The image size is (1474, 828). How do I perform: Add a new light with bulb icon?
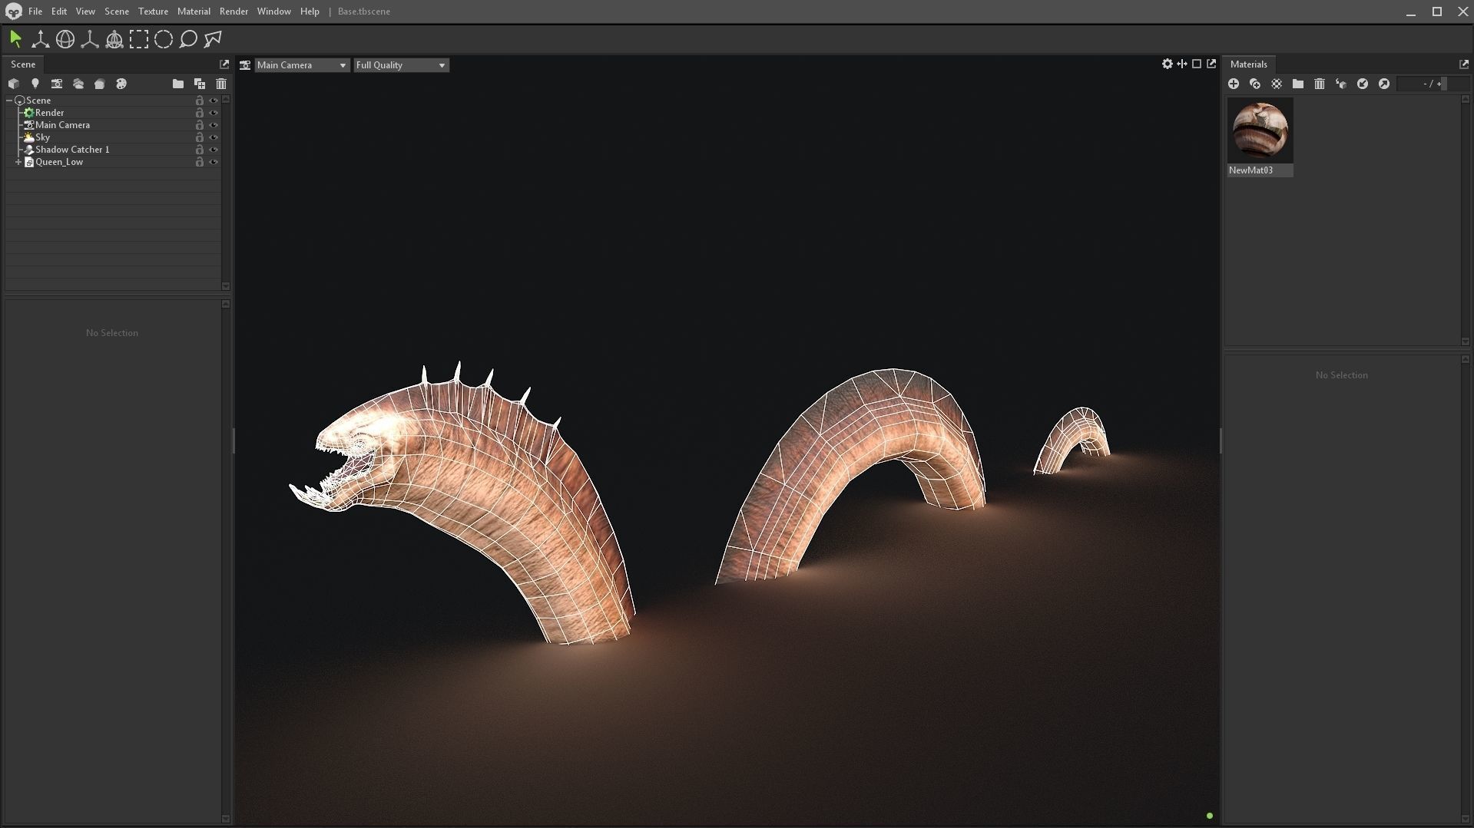(35, 84)
